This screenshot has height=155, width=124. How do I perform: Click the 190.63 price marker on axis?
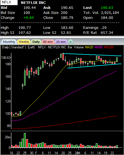6,57
